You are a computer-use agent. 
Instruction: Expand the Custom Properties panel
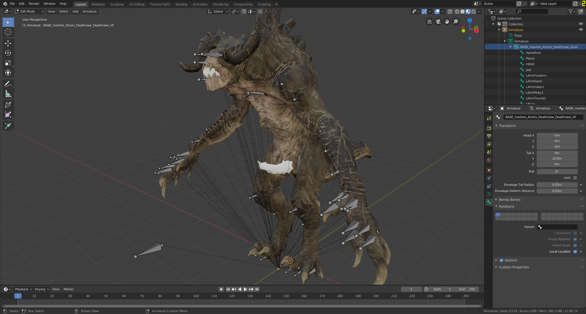pos(514,267)
